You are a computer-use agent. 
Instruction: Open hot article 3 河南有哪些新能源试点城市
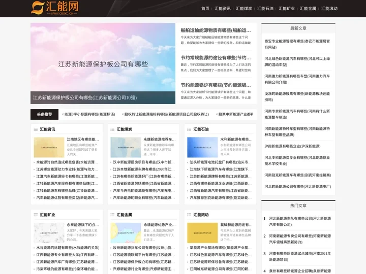[x=300, y=257]
